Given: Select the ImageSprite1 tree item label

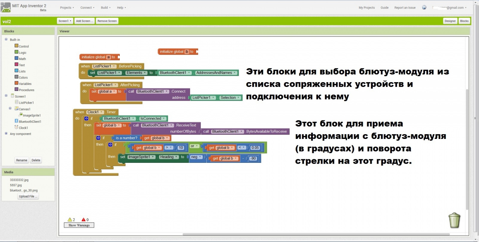Looking at the screenshot, I should tap(32, 115).
